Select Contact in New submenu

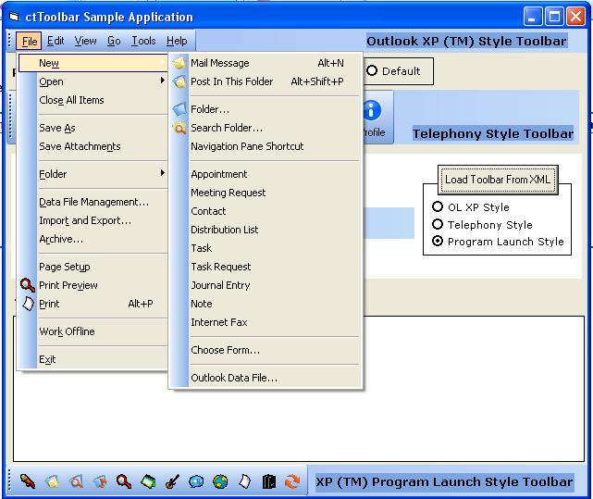coord(266,211)
